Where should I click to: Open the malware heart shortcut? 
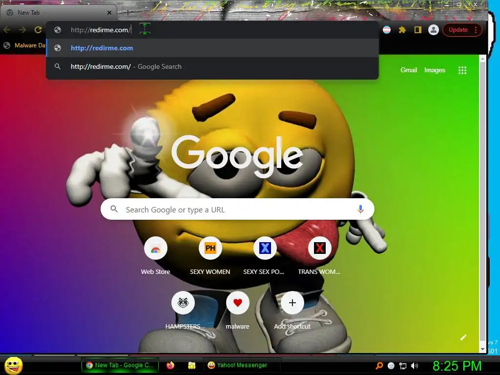tap(238, 303)
